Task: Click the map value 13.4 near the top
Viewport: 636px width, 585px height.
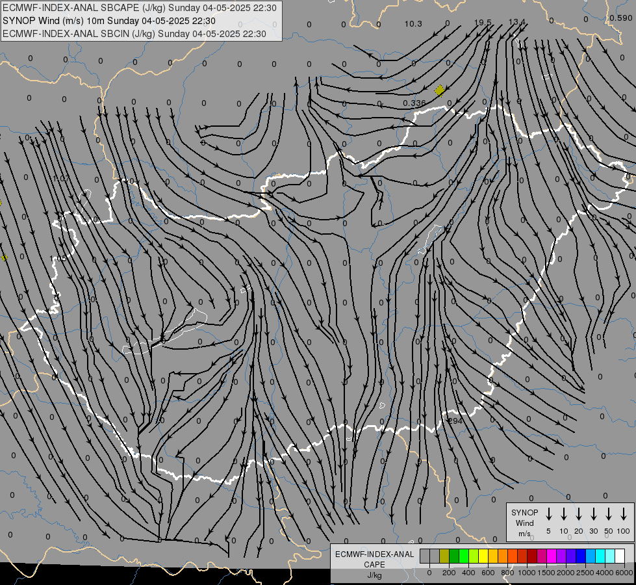Action: (517, 22)
